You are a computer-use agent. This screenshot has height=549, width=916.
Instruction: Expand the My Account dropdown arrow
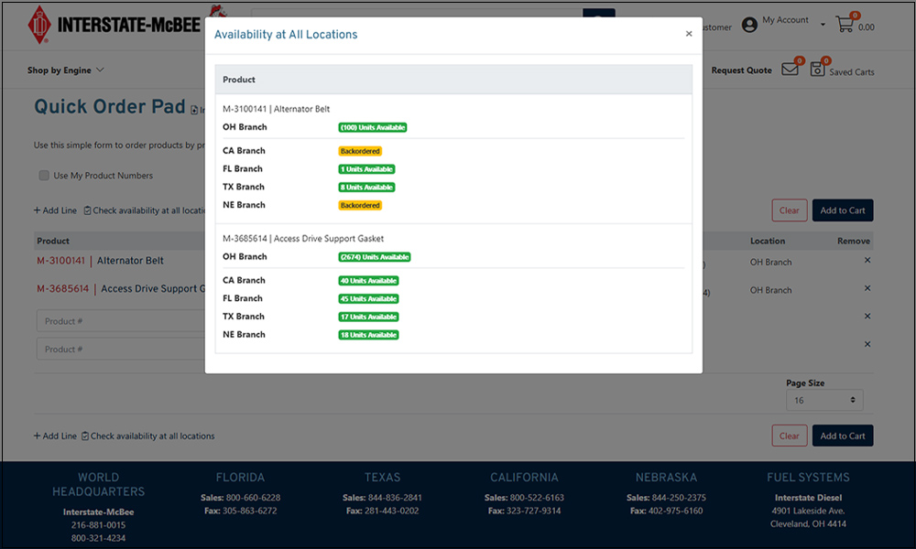point(823,25)
